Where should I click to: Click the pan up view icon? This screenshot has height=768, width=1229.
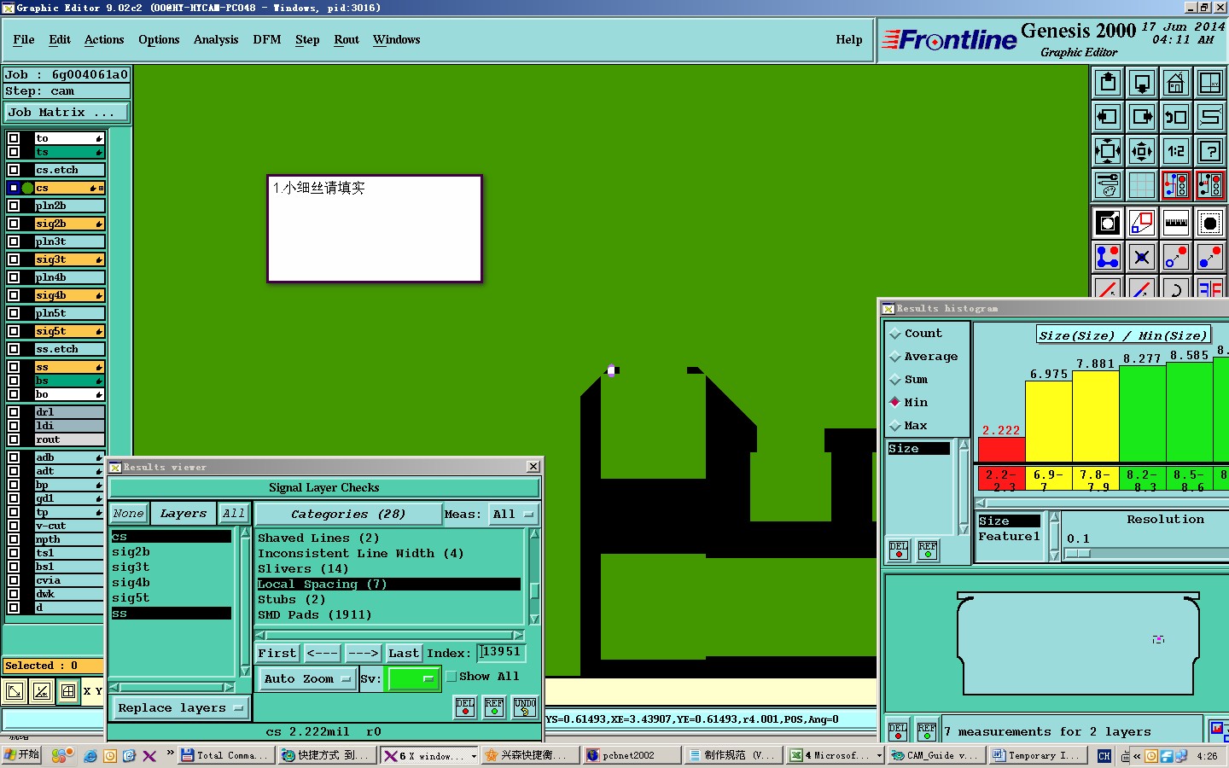[x=1108, y=83]
